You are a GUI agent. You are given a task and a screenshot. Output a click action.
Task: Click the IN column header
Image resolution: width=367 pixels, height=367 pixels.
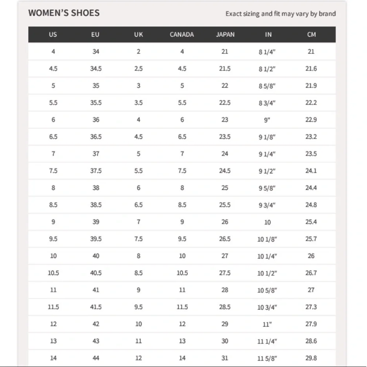coord(268,34)
